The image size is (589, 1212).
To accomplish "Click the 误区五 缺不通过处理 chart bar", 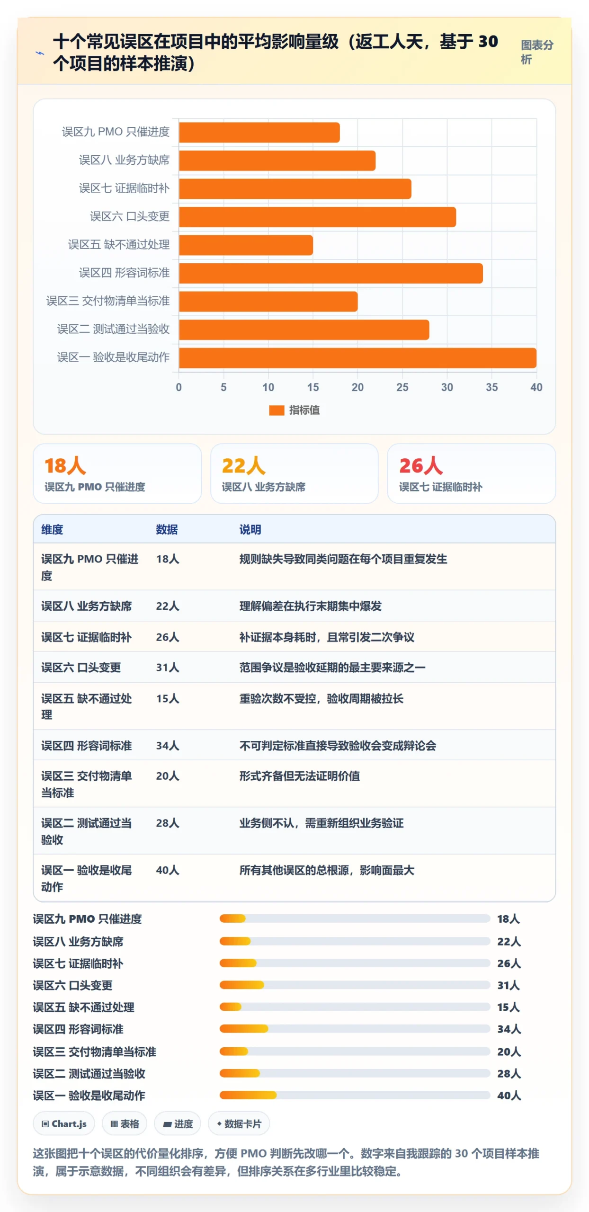I will [x=246, y=245].
